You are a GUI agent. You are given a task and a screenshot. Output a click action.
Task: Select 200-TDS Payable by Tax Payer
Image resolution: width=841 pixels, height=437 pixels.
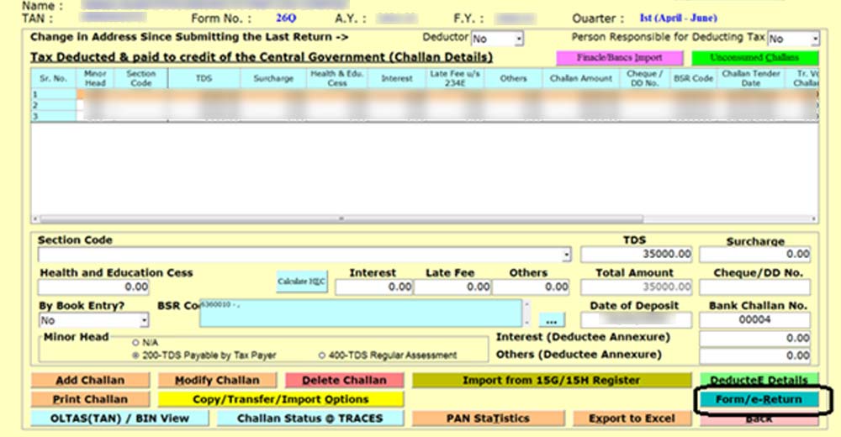136,355
